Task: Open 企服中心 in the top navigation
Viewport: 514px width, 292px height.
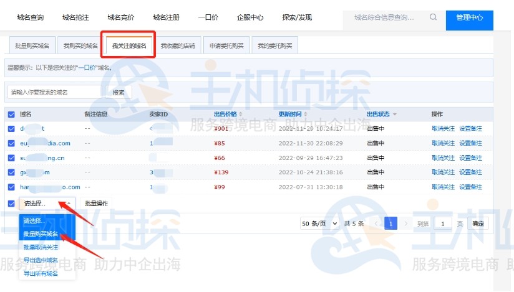Action: pyautogui.click(x=250, y=17)
